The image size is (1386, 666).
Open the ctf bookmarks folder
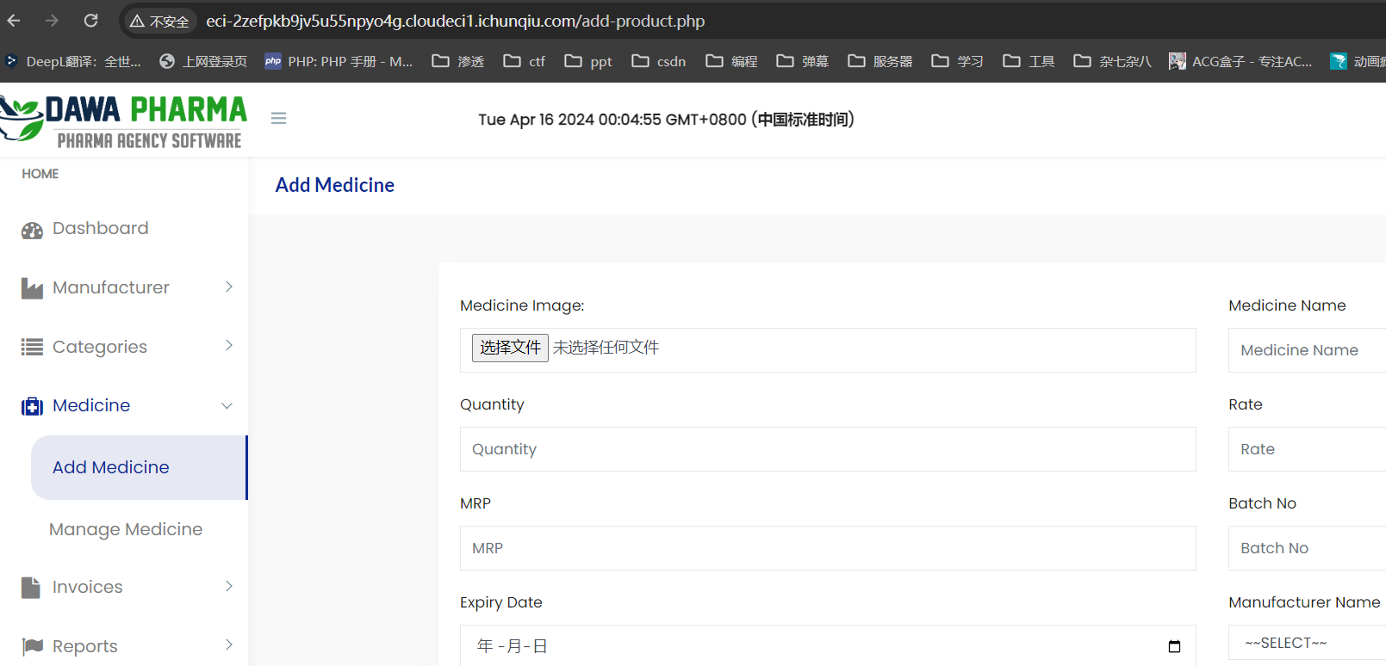(525, 61)
